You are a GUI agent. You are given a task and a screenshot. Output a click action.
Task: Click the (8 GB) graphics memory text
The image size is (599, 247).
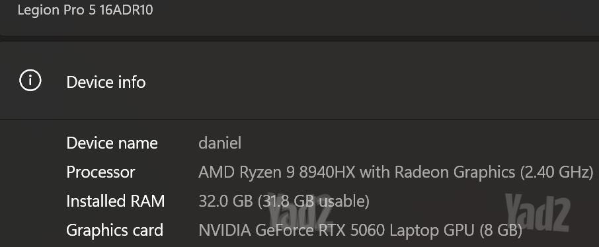[500, 230]
